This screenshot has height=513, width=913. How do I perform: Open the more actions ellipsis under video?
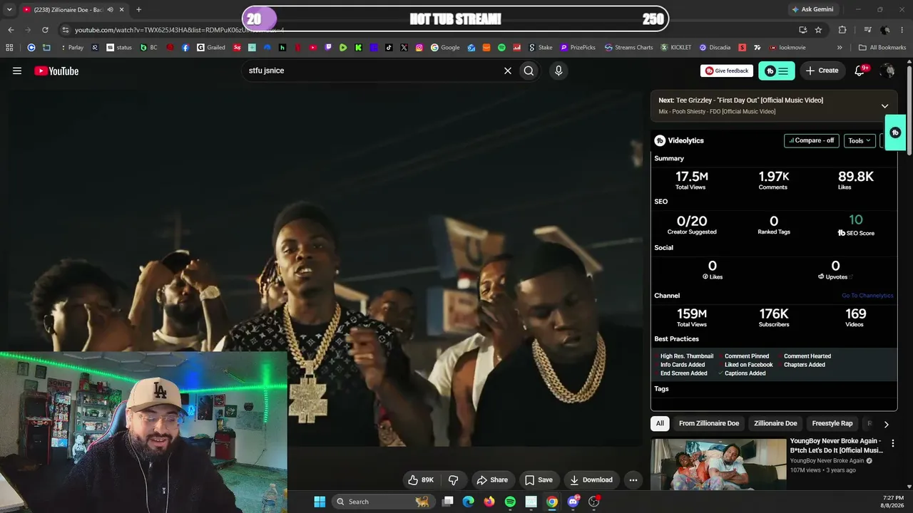tap(633, 480)
